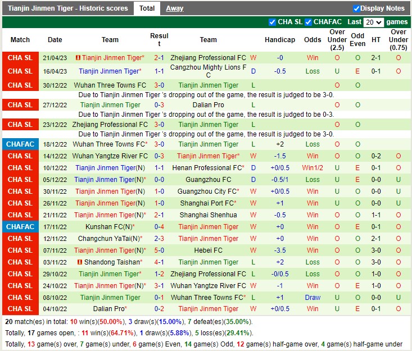Toggle the Display Notes checkbox
The width and height of the screenshot is (412, 351).
[x=356, y=8]
